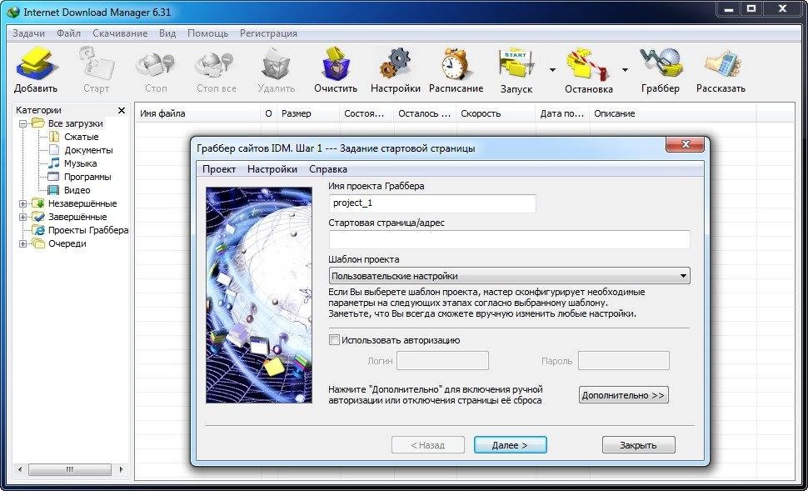
Task: Click the Закрыть button
Action: 638,445
